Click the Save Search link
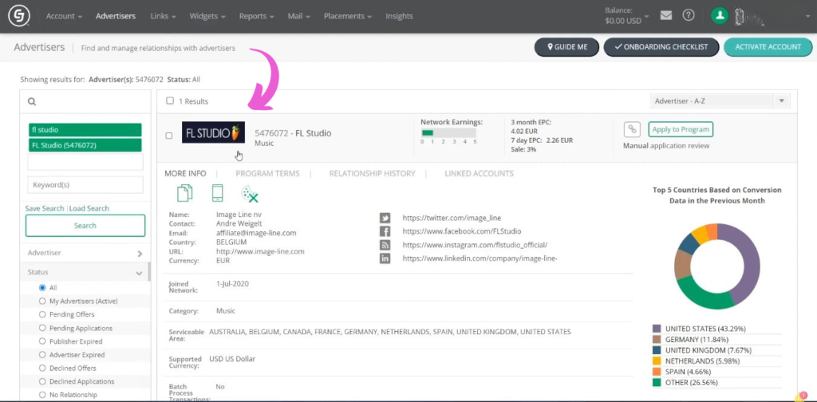Image resolution: width=817 pixels, height=402 pixels. tap(45, 208)
